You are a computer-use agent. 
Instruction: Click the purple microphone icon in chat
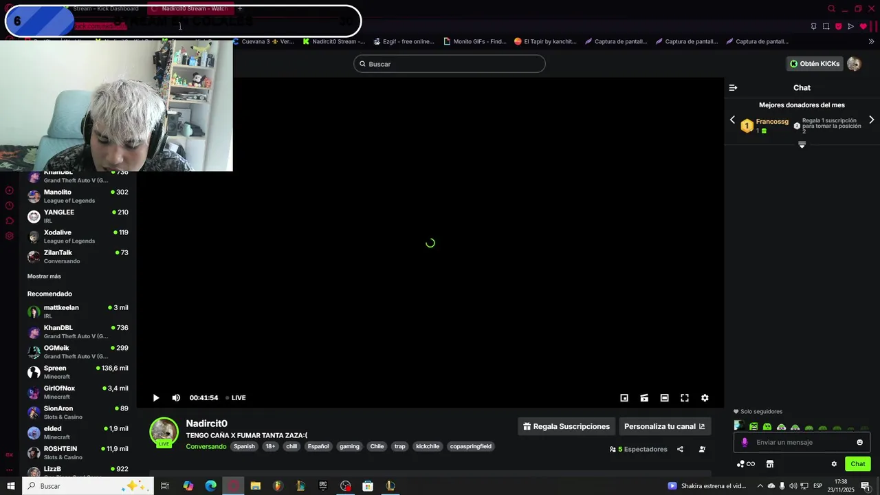744,442
